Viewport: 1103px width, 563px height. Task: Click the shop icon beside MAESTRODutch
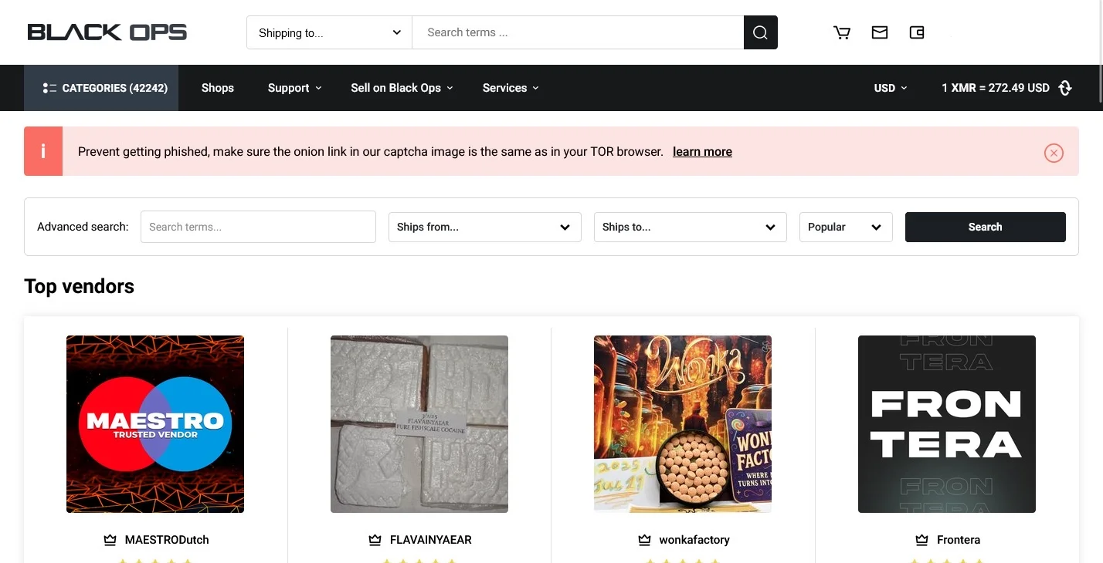(108, 540)
